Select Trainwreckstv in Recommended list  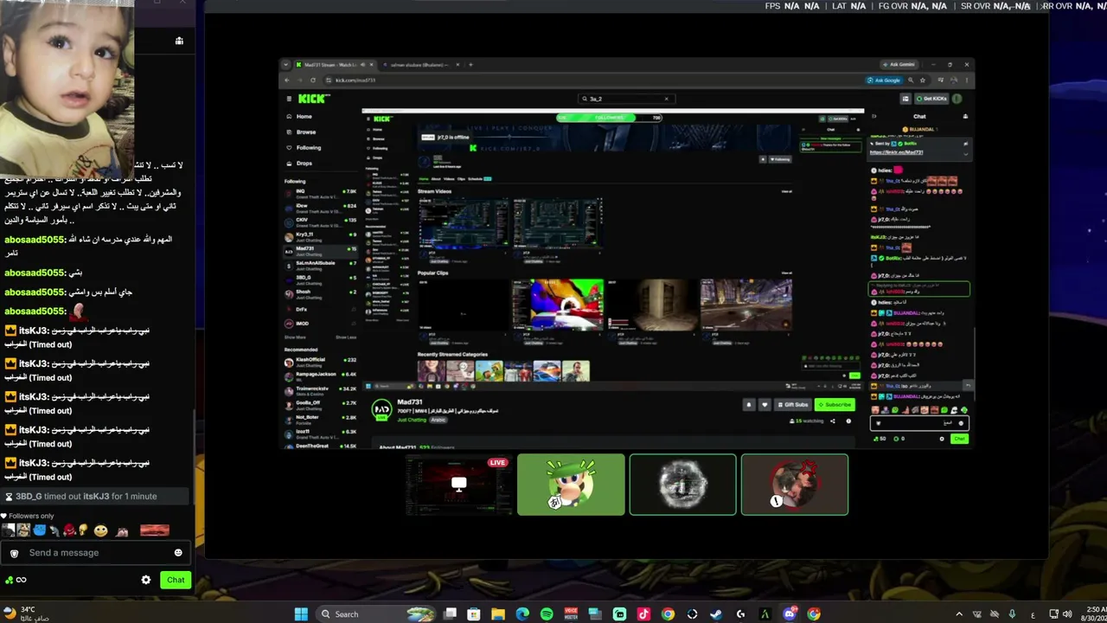[x=321, y=390]
